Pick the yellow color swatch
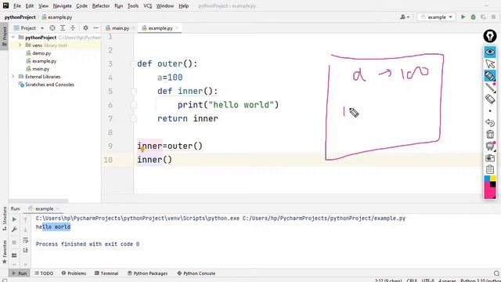This screenshot has height=282, width=501. pyautogui.click(x=493, y=179)
